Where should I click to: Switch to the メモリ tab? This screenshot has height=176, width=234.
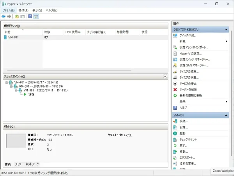[x=18, y=164]
